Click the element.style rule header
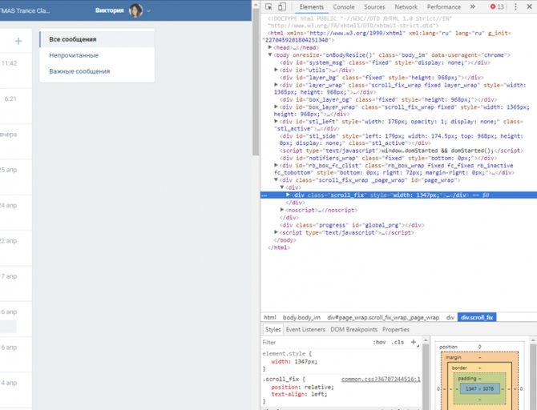The width and height of the screenshot is (537, 410). click(x=287, y=353)
